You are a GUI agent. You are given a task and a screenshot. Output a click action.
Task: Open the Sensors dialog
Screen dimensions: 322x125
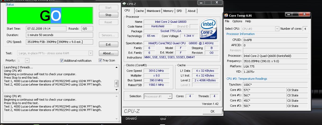tap(108, 35)
